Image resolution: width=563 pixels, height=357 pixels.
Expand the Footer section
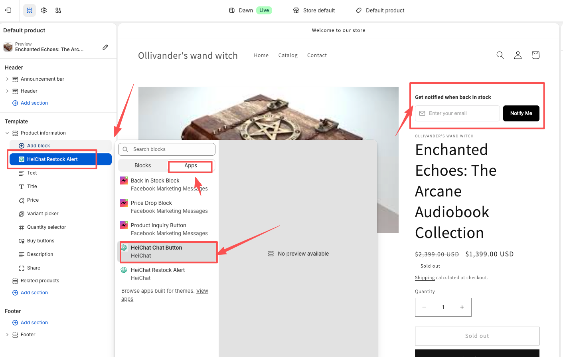[7, 335]
